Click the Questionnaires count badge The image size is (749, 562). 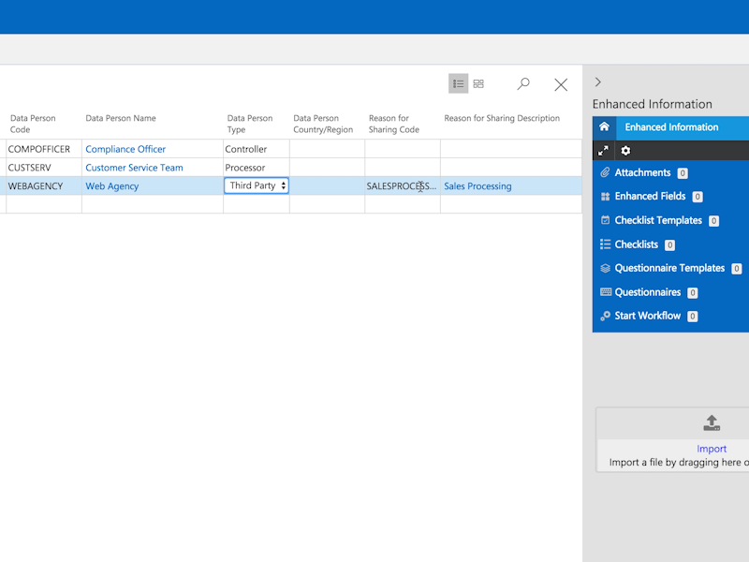point(692,292)
